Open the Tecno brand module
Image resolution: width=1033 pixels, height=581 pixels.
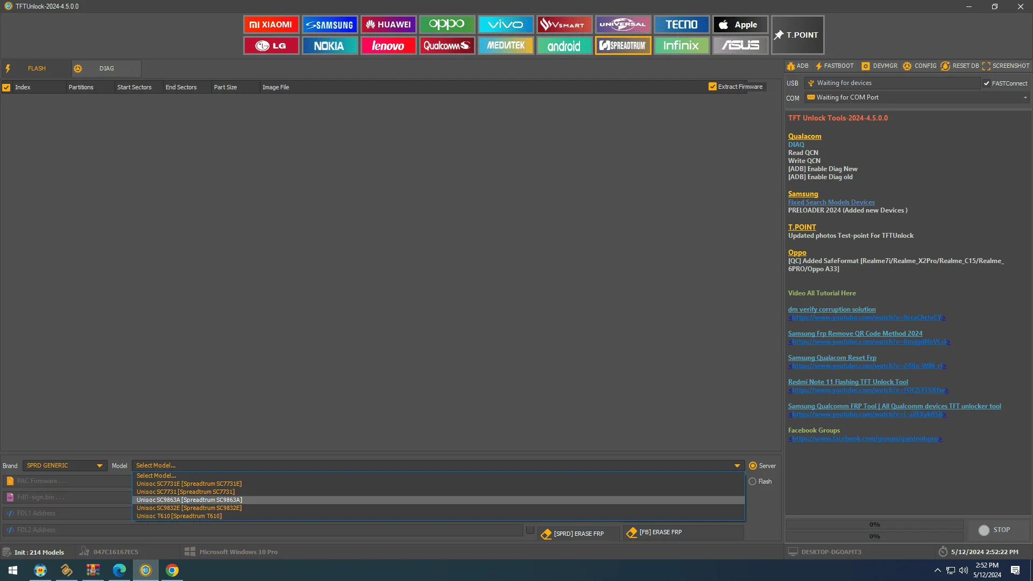[x=682, y=25]
